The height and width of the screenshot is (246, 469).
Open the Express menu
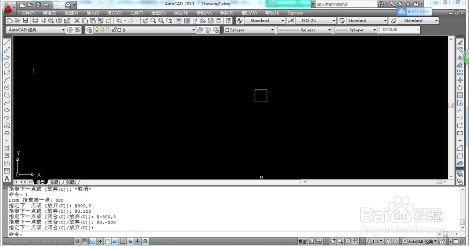[x=295, y=13]
